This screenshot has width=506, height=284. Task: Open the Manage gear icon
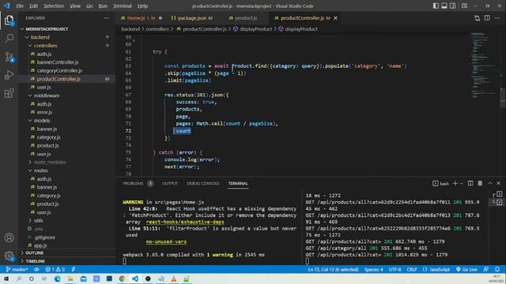[x=9, y=256]
